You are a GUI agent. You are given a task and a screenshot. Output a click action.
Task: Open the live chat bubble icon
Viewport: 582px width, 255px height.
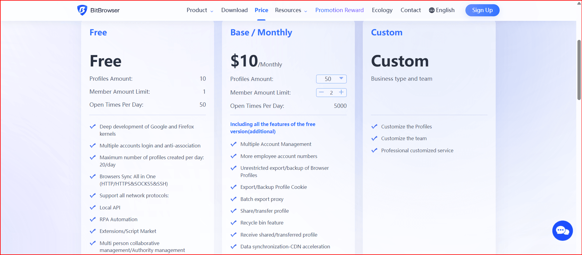pyautogui.click(x=562, y=231)
